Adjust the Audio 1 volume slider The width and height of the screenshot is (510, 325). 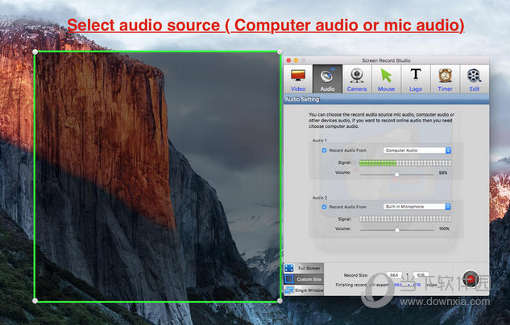[x=397, y=174]
